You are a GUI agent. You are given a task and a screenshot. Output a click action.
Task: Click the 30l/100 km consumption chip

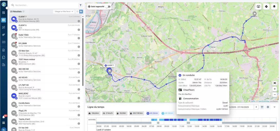point(136,113)
